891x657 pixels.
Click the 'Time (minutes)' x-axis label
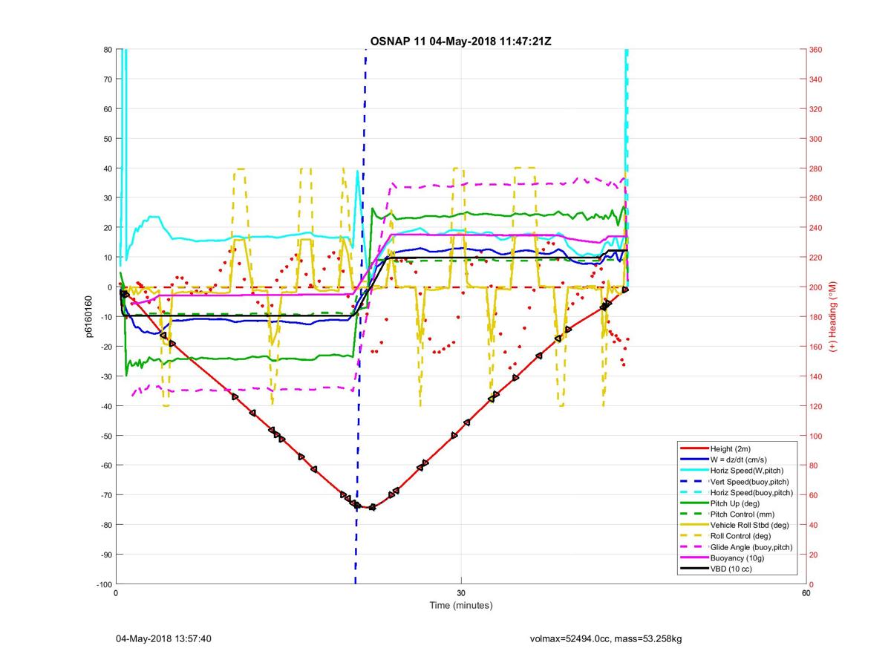click(461, 606)
